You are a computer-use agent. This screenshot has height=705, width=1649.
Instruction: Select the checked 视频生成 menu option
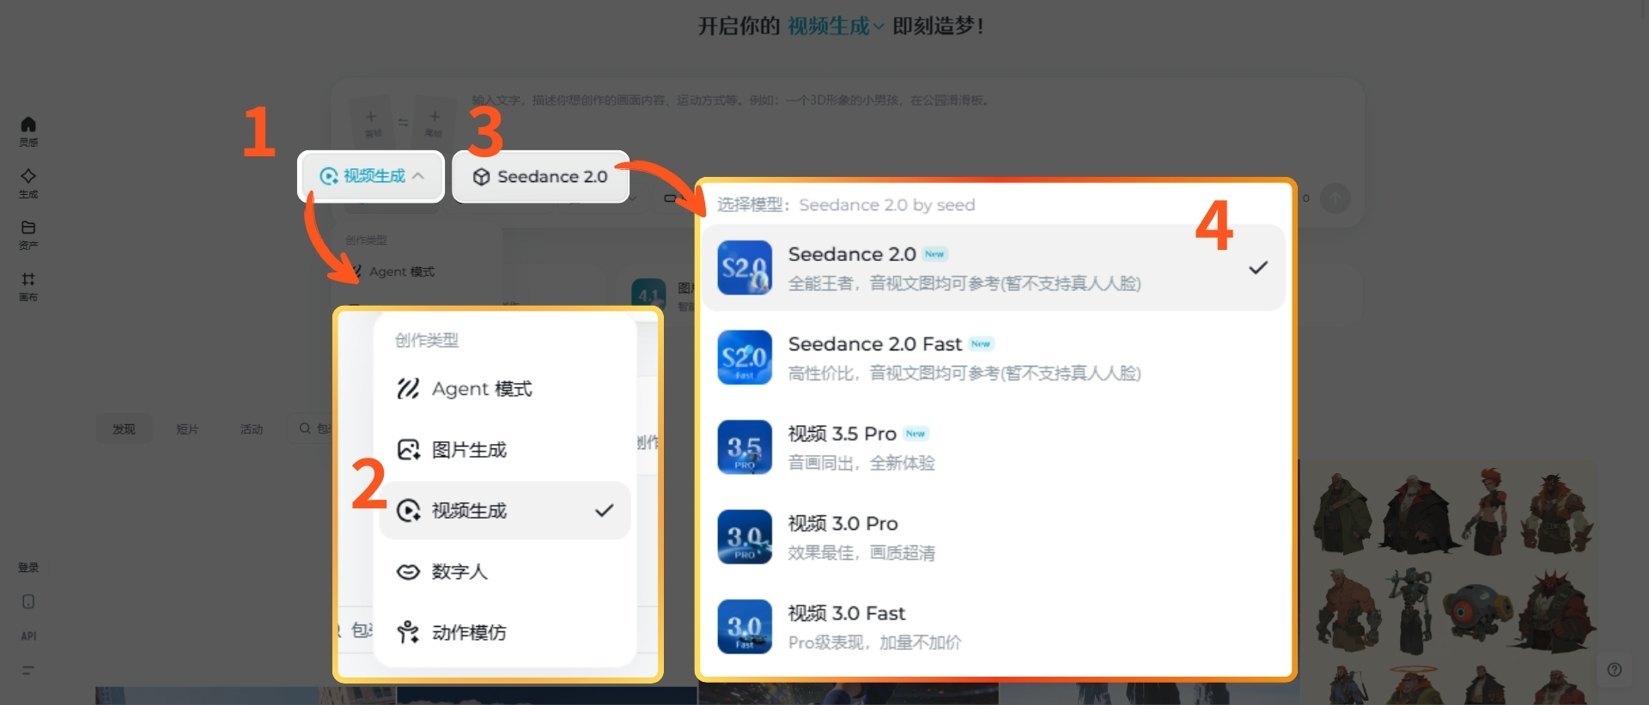click(505, 511)
